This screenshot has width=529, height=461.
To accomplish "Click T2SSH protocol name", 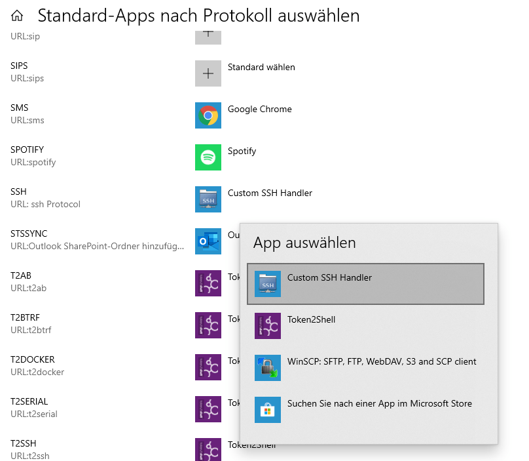I will click(x=24, y=443).
